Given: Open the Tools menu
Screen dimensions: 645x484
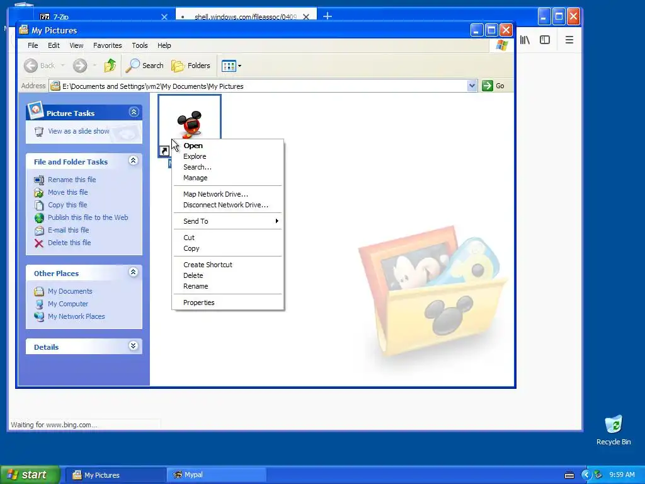Looking at the screenshot, I should [139, 45].
